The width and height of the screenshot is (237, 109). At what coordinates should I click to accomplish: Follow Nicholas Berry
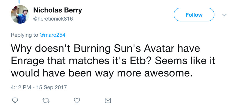click(x=194, y=14)
